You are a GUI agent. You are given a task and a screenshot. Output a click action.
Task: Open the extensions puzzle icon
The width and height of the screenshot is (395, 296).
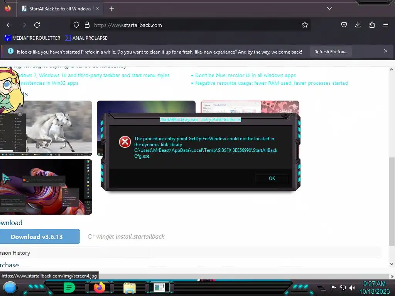click(372, 25)
